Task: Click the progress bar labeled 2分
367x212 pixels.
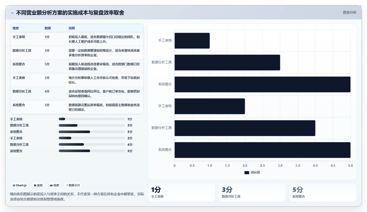Action: [92, 138]
